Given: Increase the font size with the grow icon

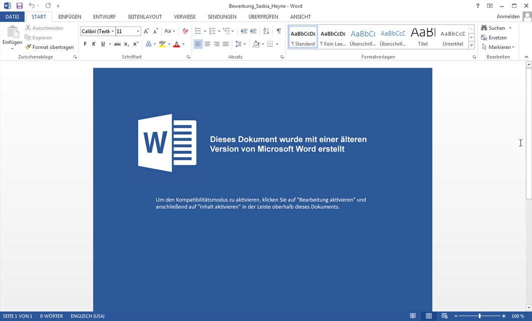Looking at the screenshot, I should click(x=146, y=31).
